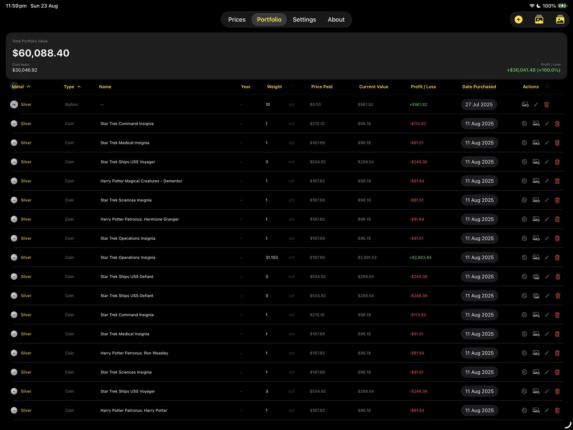Open the Settings tab
The height and width of the screenshot is (430, 573).
(304, 20)
